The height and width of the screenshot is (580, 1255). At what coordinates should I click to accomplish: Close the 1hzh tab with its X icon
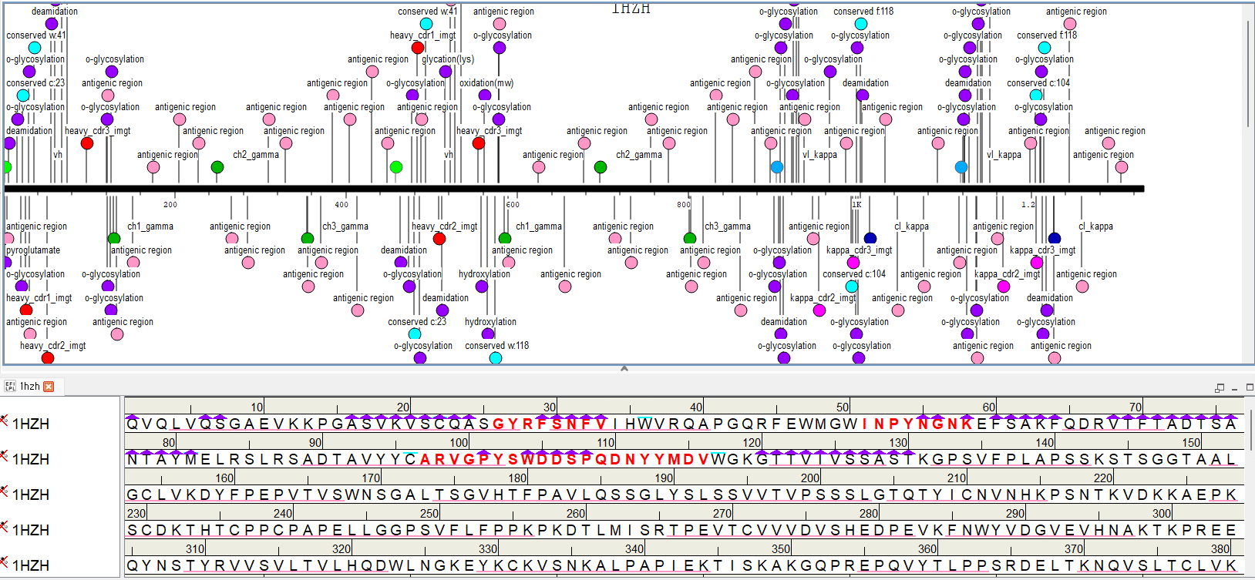(x=49, y=387)
